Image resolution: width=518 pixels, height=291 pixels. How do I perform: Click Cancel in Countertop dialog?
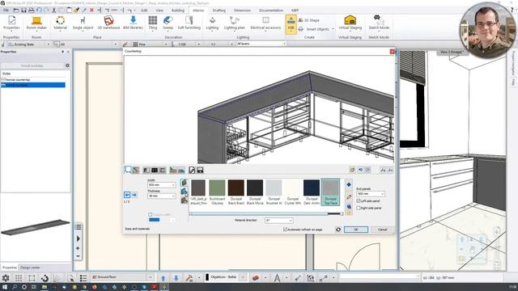[382, 230]
